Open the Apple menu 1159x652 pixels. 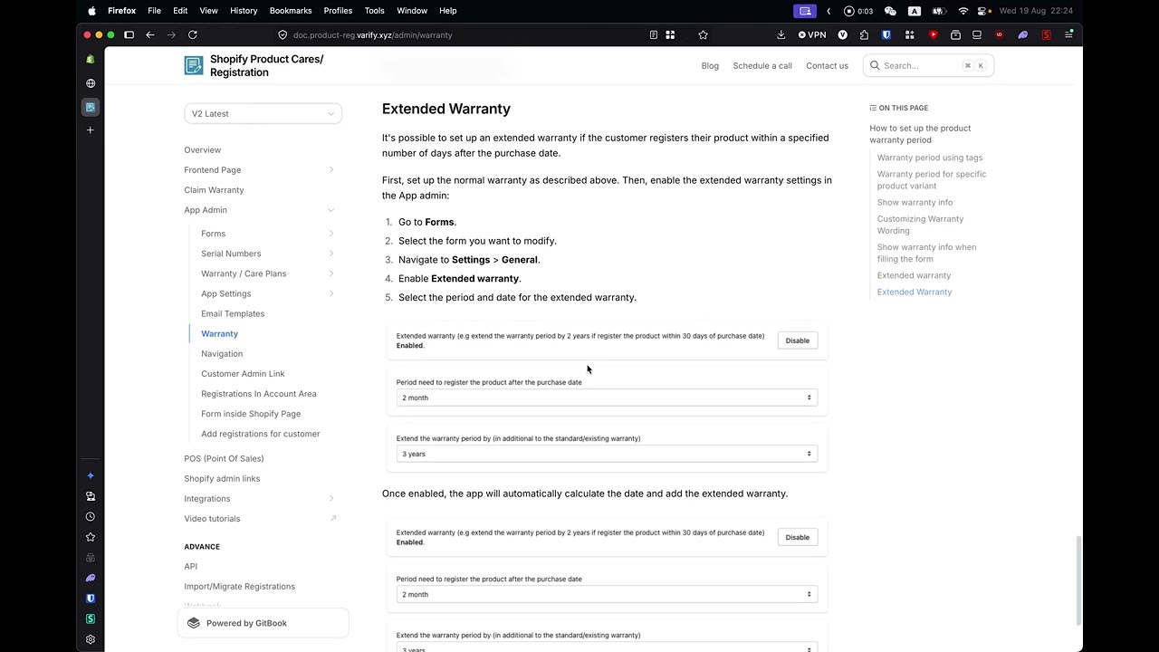[x=91, y=11]
